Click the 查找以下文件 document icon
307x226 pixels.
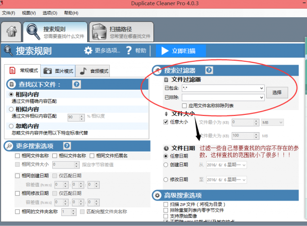pyautogui.click(x=12, y=84)
